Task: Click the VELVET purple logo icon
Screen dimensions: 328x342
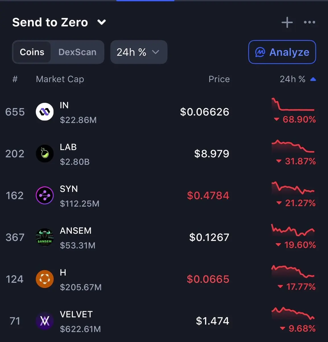Action: [x=45, y=321]
